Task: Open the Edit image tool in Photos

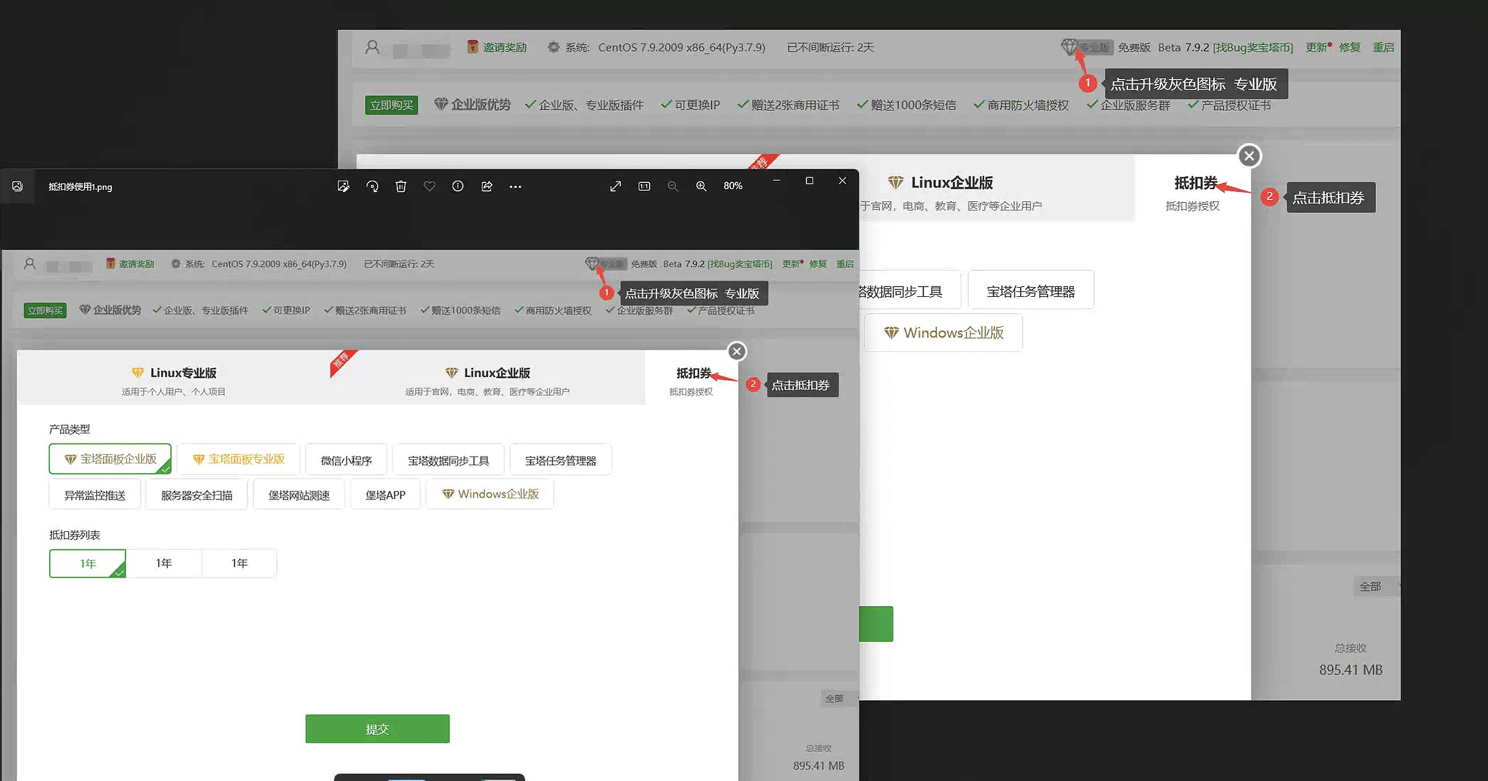Action: tap(344, 186)
